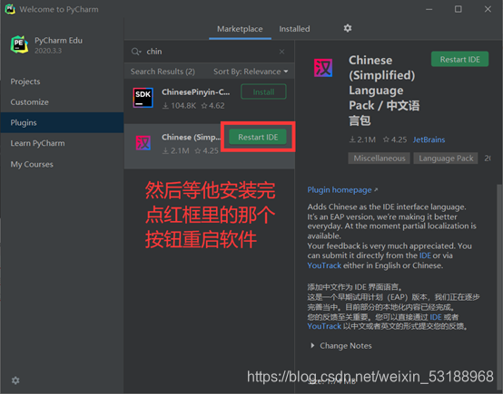Click the Language Pack tag
Screen dimensions: 503x394
point(446,159)
